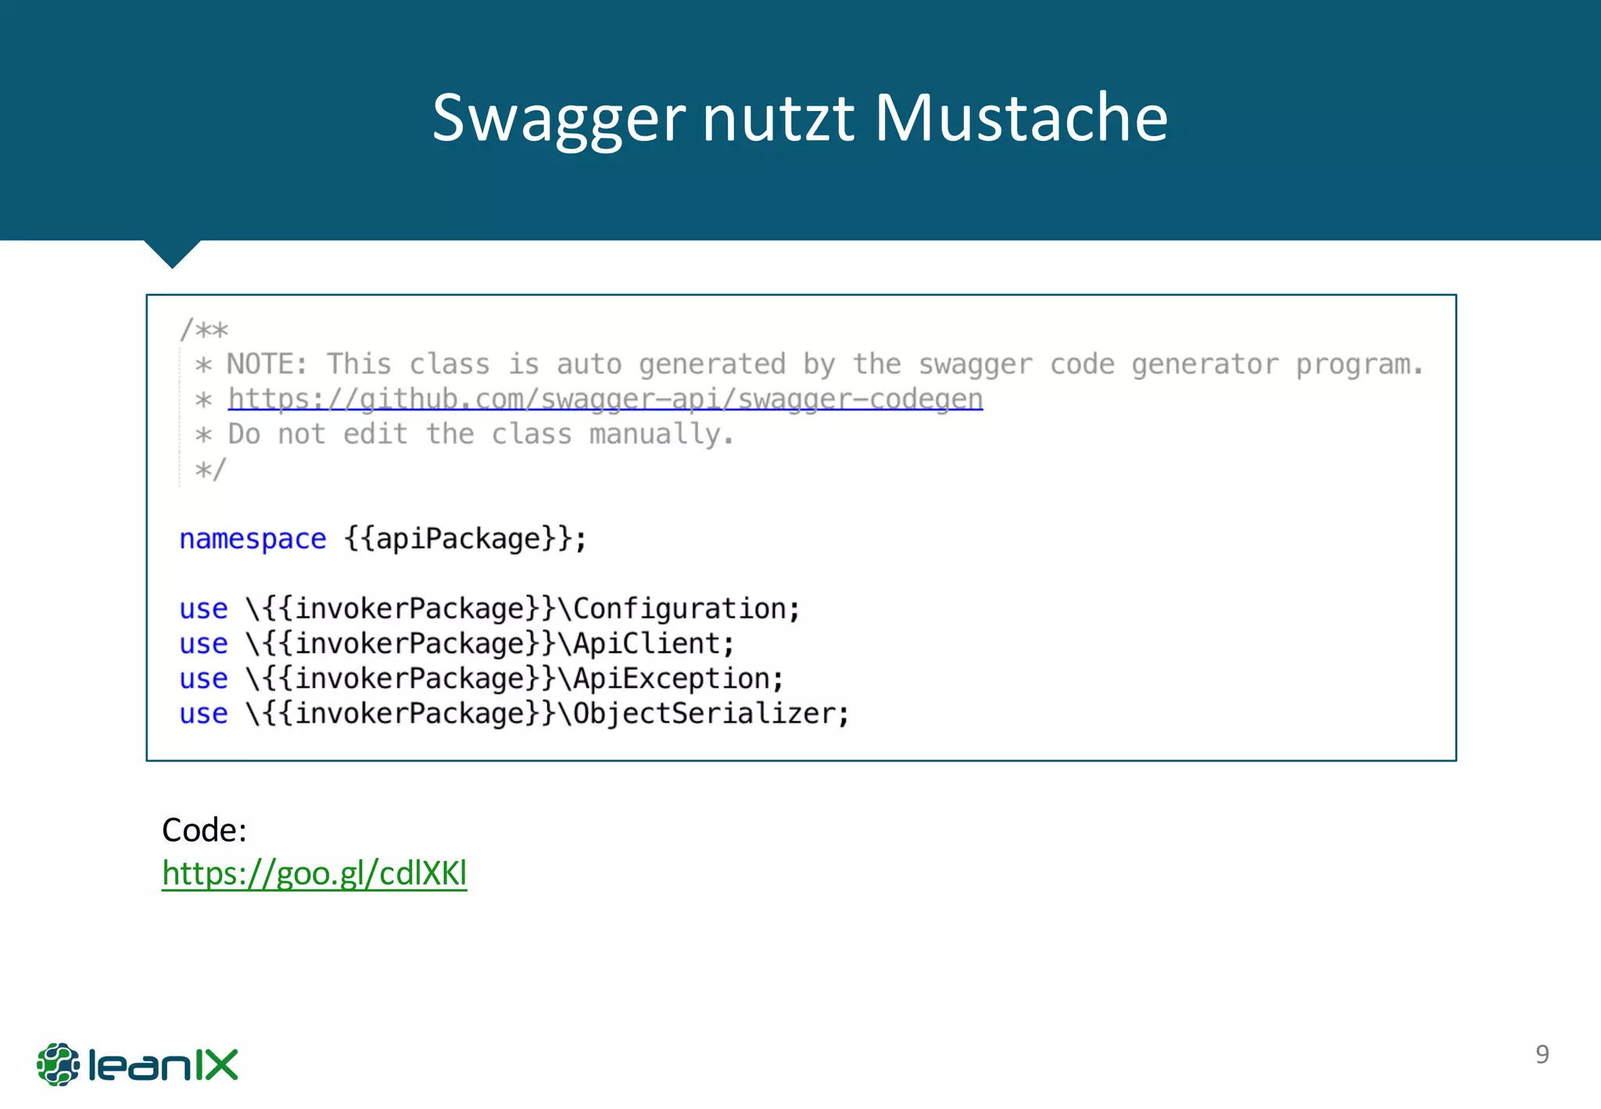1601x1109 pixels.
Task: Click the slide page number 9
Action: (x=1542, y=1054)
